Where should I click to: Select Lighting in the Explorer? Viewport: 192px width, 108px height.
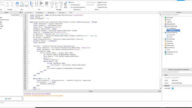169,22
